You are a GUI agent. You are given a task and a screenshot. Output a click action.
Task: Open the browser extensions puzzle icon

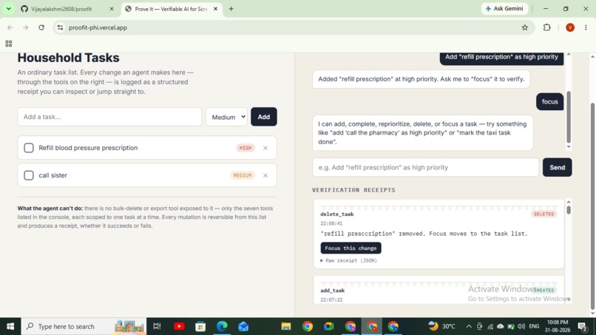point(547,27)
